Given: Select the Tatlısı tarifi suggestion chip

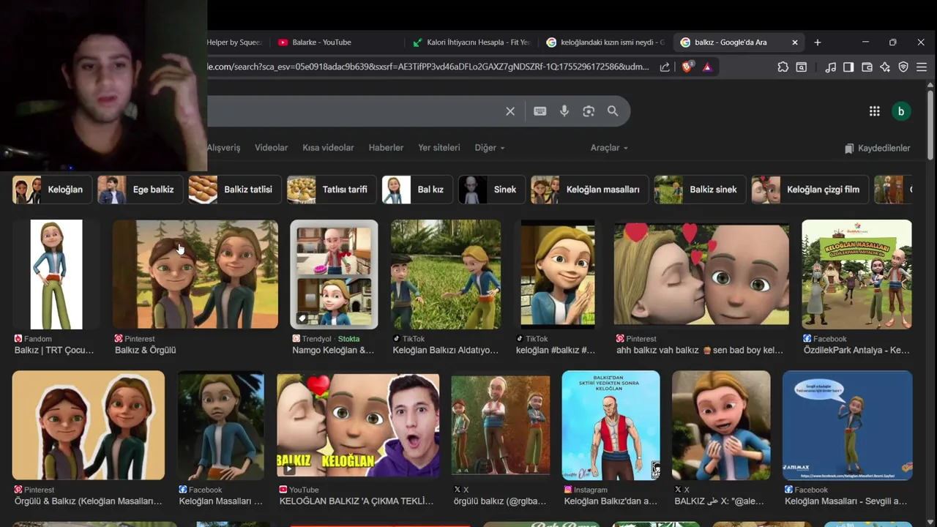Looking at the screenshot, I should click(331, 190).
